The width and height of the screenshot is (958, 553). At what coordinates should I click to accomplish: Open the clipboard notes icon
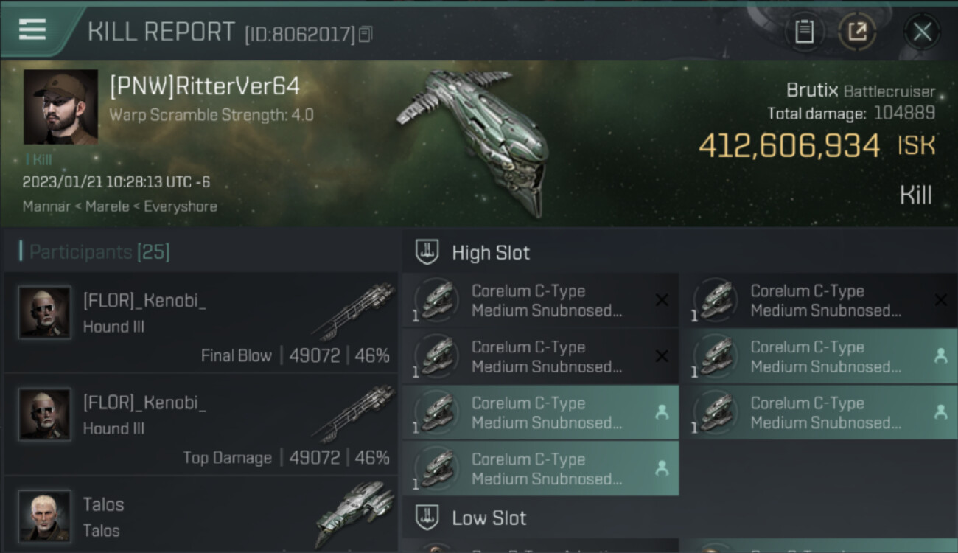(805, 32)
